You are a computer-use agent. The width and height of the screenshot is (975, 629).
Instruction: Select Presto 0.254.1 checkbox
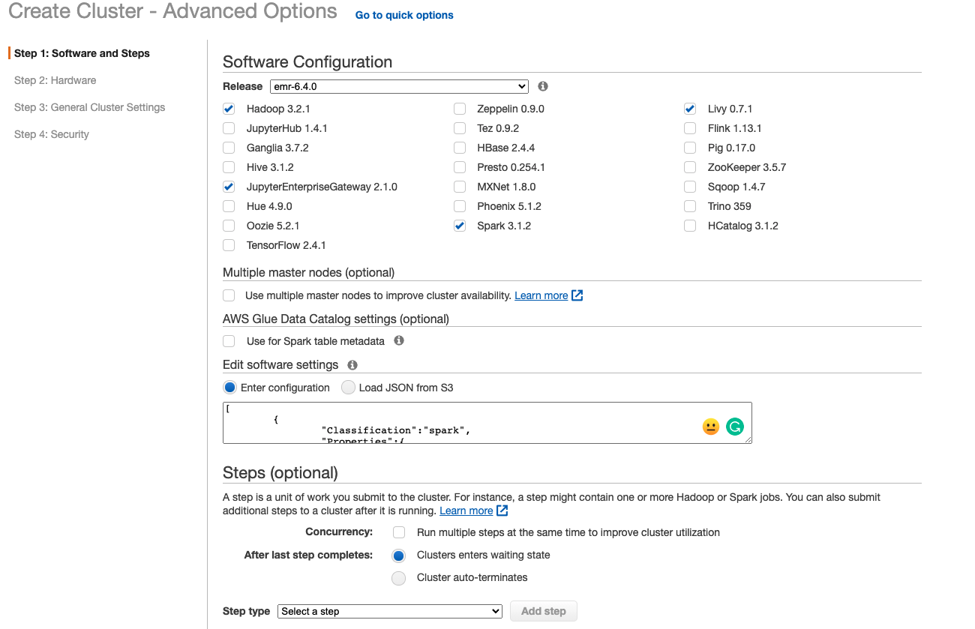coord(460,167)
